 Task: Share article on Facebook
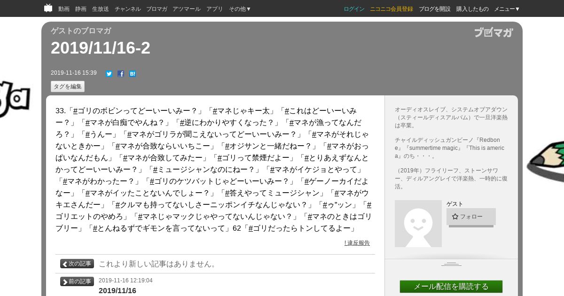click(121, 74)
